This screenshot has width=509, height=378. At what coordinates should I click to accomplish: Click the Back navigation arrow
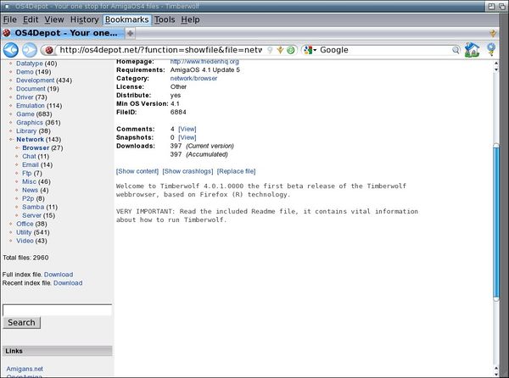(11, 50)
